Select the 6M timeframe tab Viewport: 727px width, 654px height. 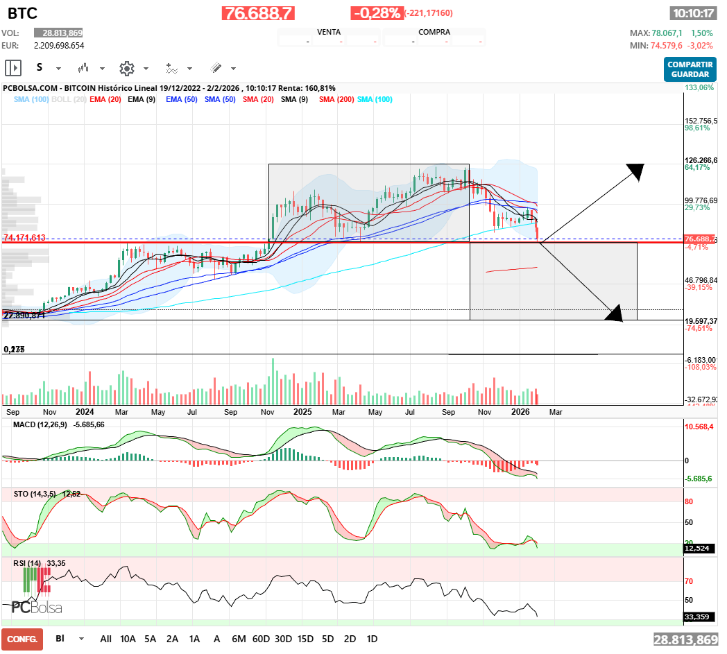[x=239, y=639]
